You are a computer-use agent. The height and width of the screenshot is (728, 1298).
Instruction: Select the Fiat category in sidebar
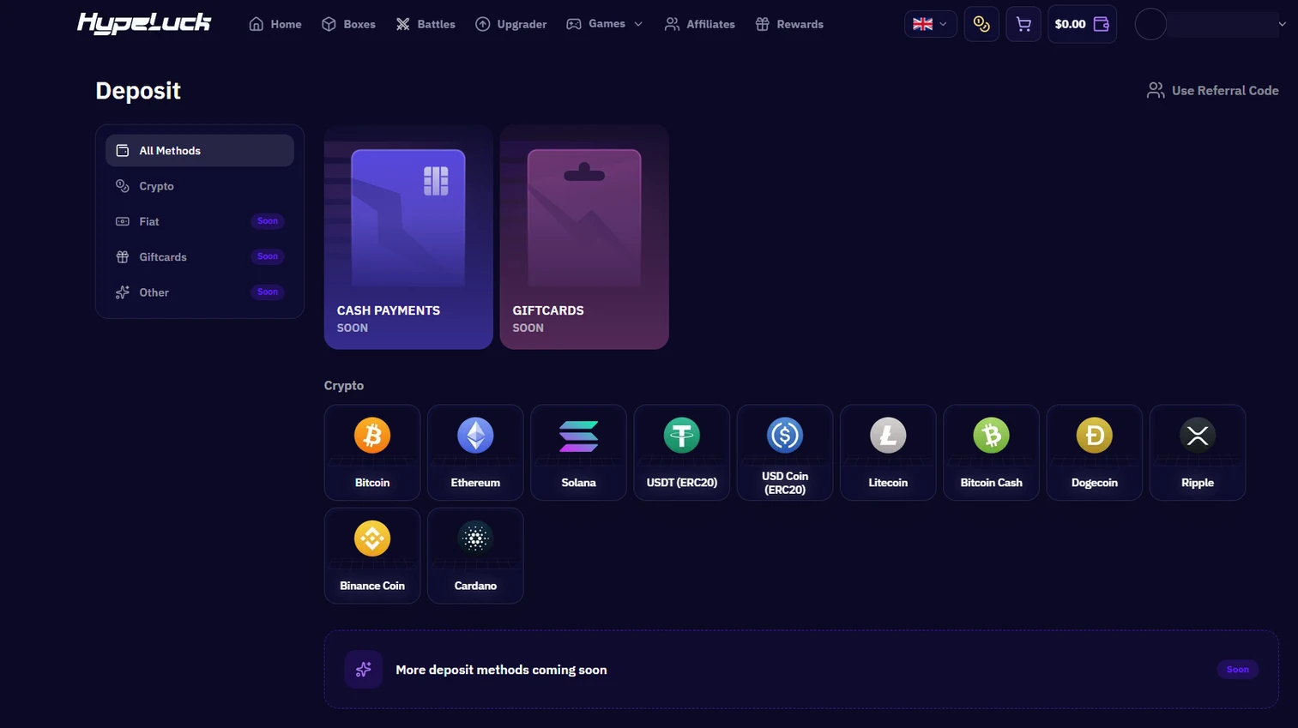pyautogui.click(x=200, y=221)
